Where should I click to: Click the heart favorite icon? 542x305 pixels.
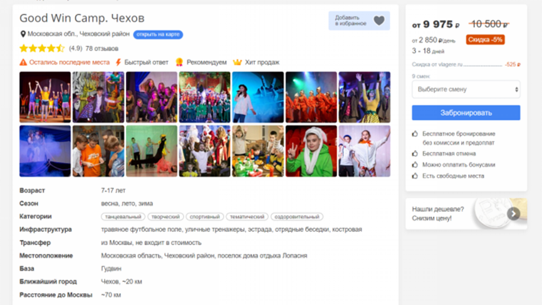pyautogui.click(x=379, y=21)
